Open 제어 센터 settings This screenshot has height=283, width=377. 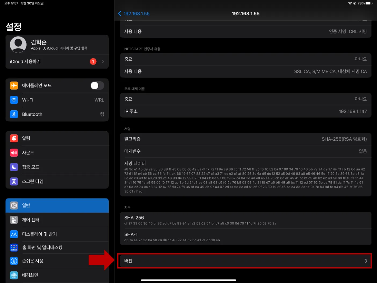pyautogui.click(x=57, y=220)
